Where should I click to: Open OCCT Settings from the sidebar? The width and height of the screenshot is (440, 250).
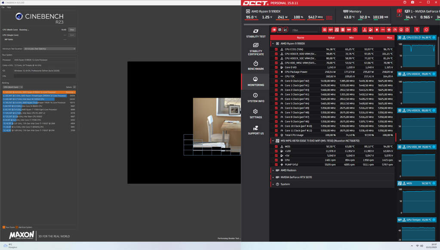255,114
